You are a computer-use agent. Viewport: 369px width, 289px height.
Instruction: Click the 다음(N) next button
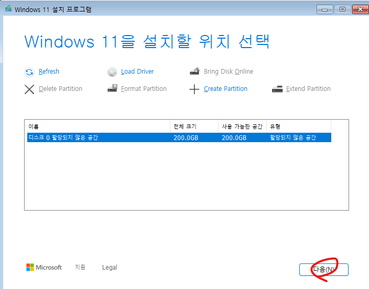coord(323,270)
